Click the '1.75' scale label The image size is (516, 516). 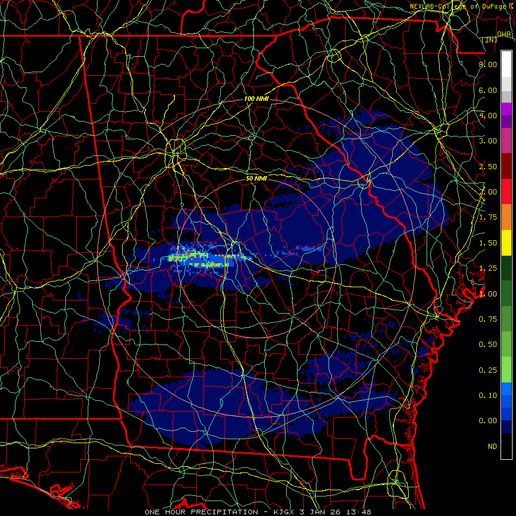[488, 217]
